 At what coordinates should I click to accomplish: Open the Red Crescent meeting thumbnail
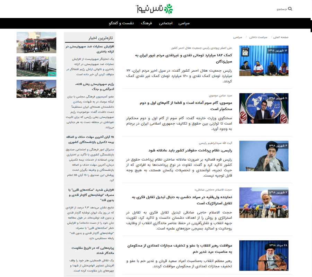tap(264, 61)
